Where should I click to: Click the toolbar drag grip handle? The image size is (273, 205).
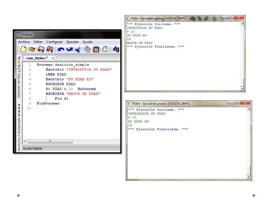click(x=18, y=49)
